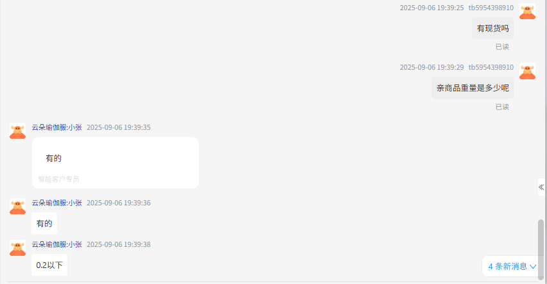Select the 亲商品重量是多少呢 message bubble
547x284 pixels.
coord(473,88)
